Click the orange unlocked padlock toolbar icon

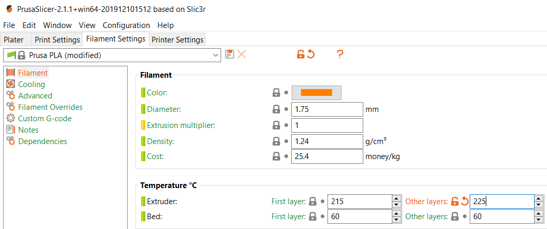300,54
